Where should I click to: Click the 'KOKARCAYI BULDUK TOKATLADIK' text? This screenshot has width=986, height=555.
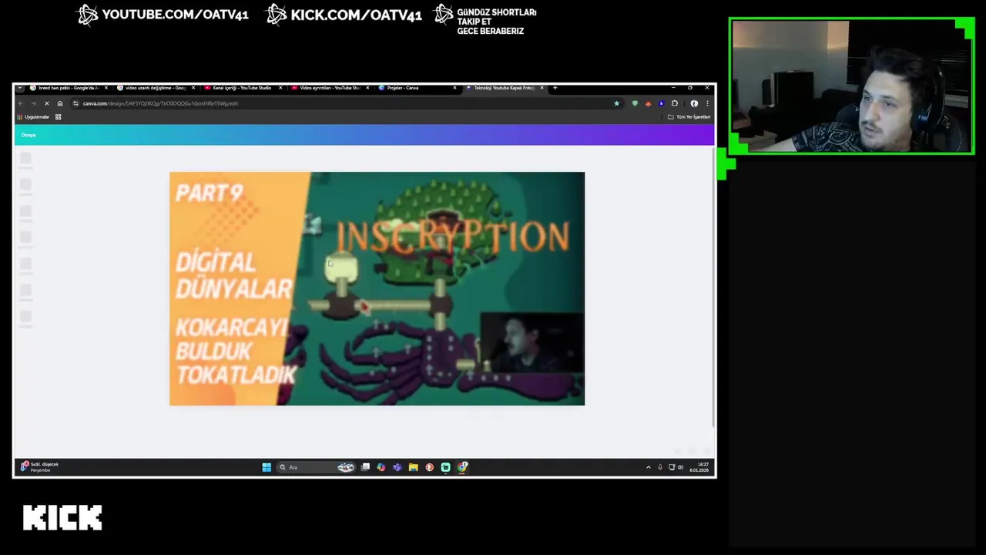(236, 351)
